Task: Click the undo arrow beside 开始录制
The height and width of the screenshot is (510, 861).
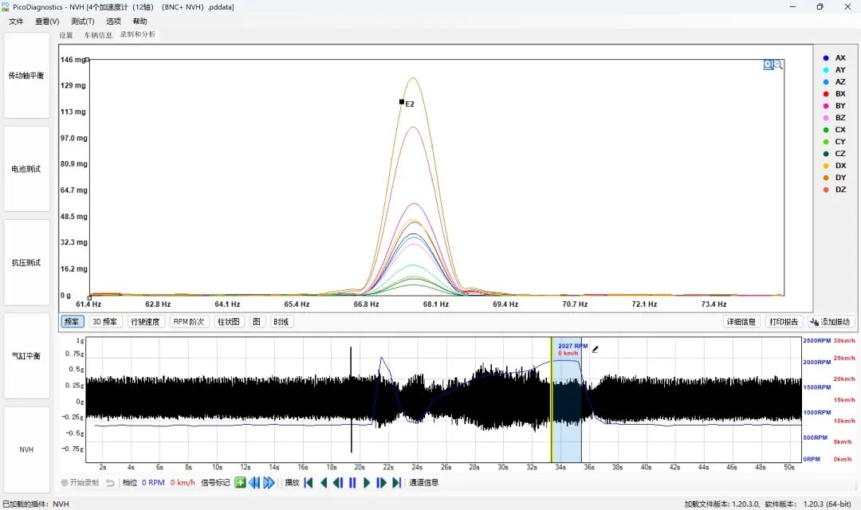Action: [x=110, y=483]
